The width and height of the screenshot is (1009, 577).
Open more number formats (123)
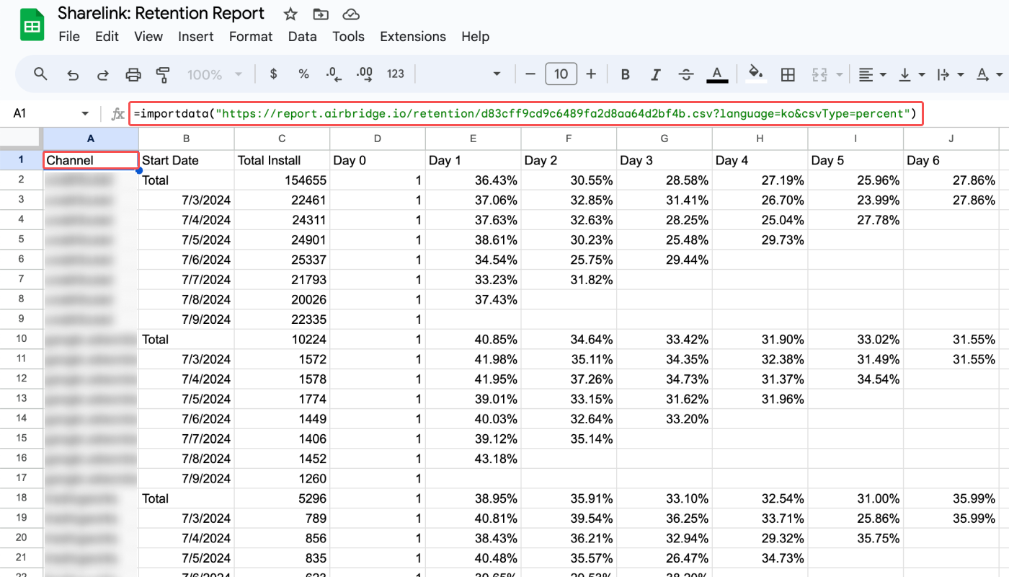click(x=396, y=74)
